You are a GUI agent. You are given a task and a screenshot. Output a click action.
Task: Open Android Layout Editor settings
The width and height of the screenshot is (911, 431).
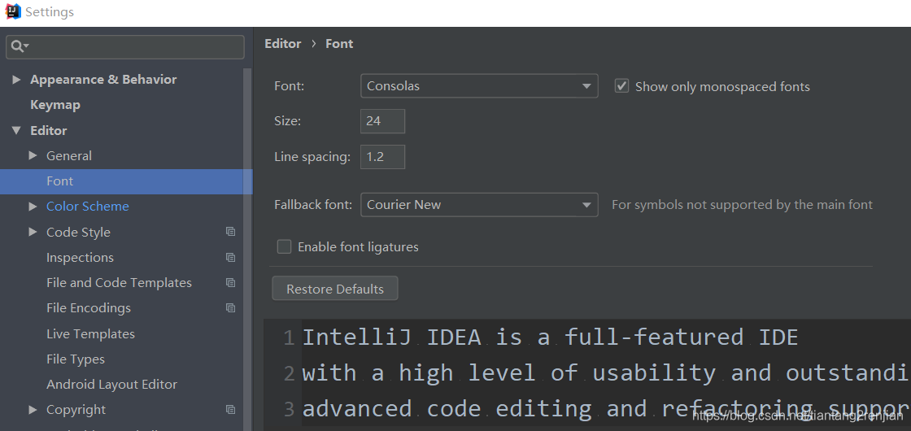coord(111,385)
